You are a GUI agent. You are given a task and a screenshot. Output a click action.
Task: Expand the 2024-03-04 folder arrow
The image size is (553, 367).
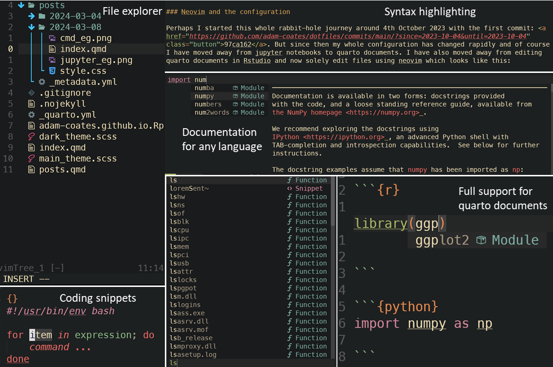[x=31, y=16]
